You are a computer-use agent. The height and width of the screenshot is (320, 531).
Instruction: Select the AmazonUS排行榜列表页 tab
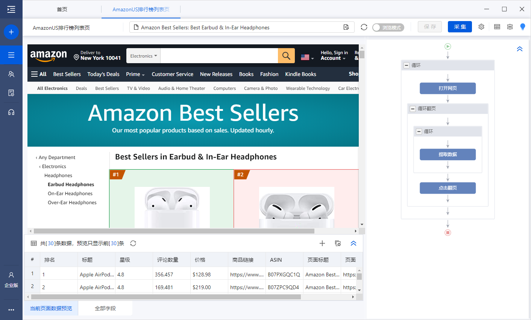tap(141, 9)
